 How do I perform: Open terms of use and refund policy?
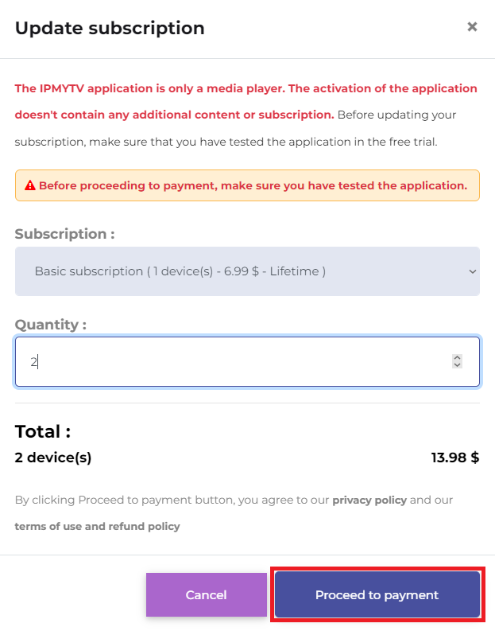[97, 527]
